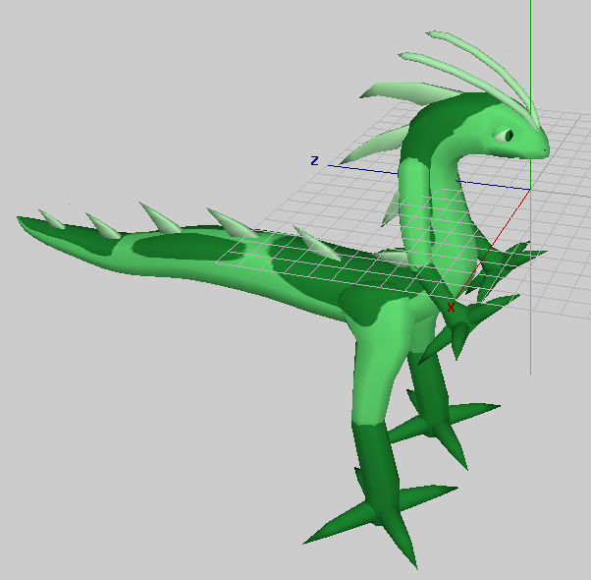
Task: Click the blue Z axis label
Action: [x=314, y=160]
